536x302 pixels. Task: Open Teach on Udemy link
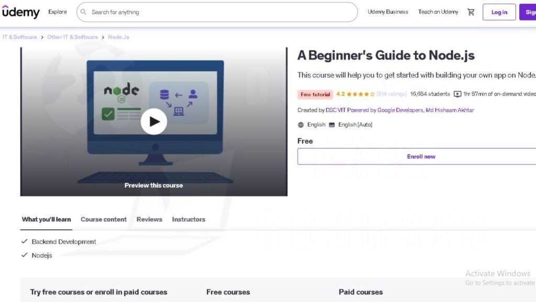click(438, 12)
